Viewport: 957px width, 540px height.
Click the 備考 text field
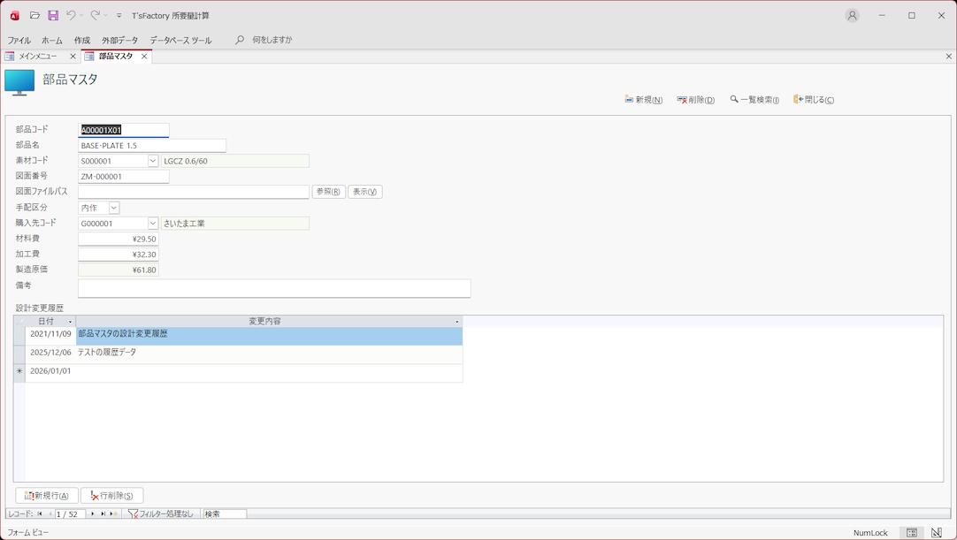[x=274, y=288]
